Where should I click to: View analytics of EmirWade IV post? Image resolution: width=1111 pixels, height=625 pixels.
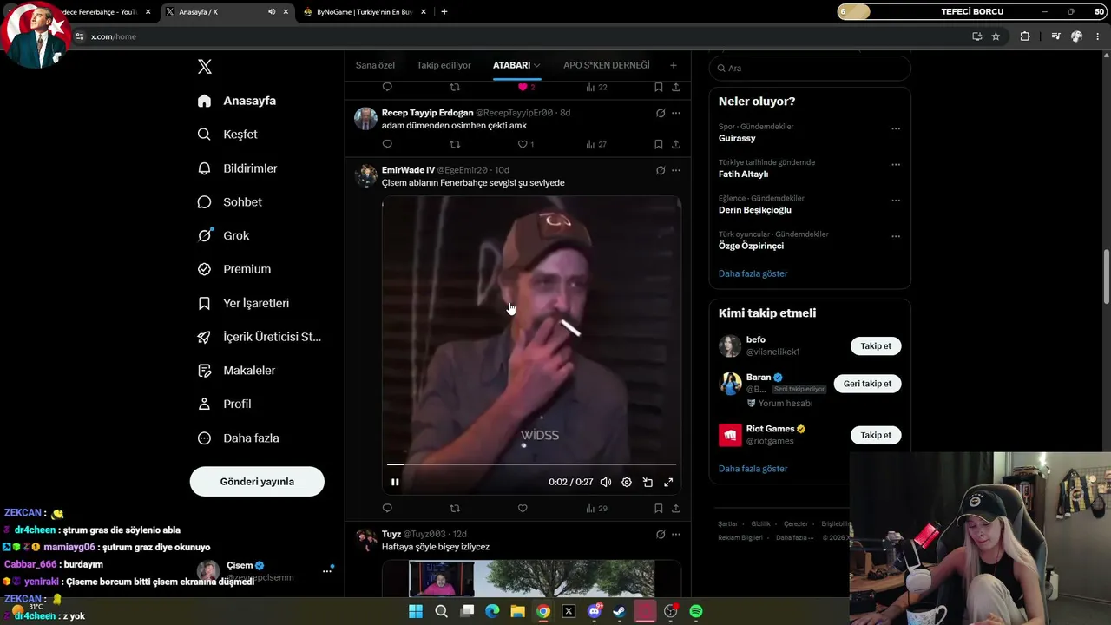coord(596,508)
